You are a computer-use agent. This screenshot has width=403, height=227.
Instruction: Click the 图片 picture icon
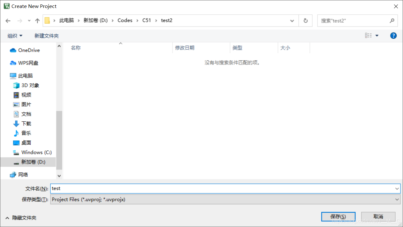tap(16, 105)
